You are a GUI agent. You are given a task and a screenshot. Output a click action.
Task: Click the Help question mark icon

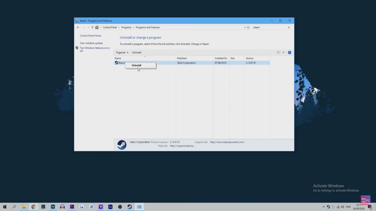289,52
